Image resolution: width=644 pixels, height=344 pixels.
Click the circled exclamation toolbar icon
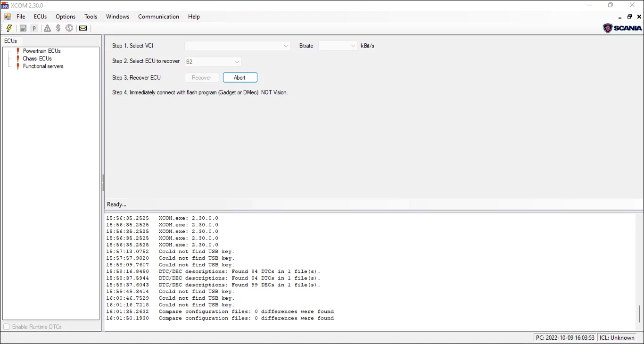(x=69, y=28)
